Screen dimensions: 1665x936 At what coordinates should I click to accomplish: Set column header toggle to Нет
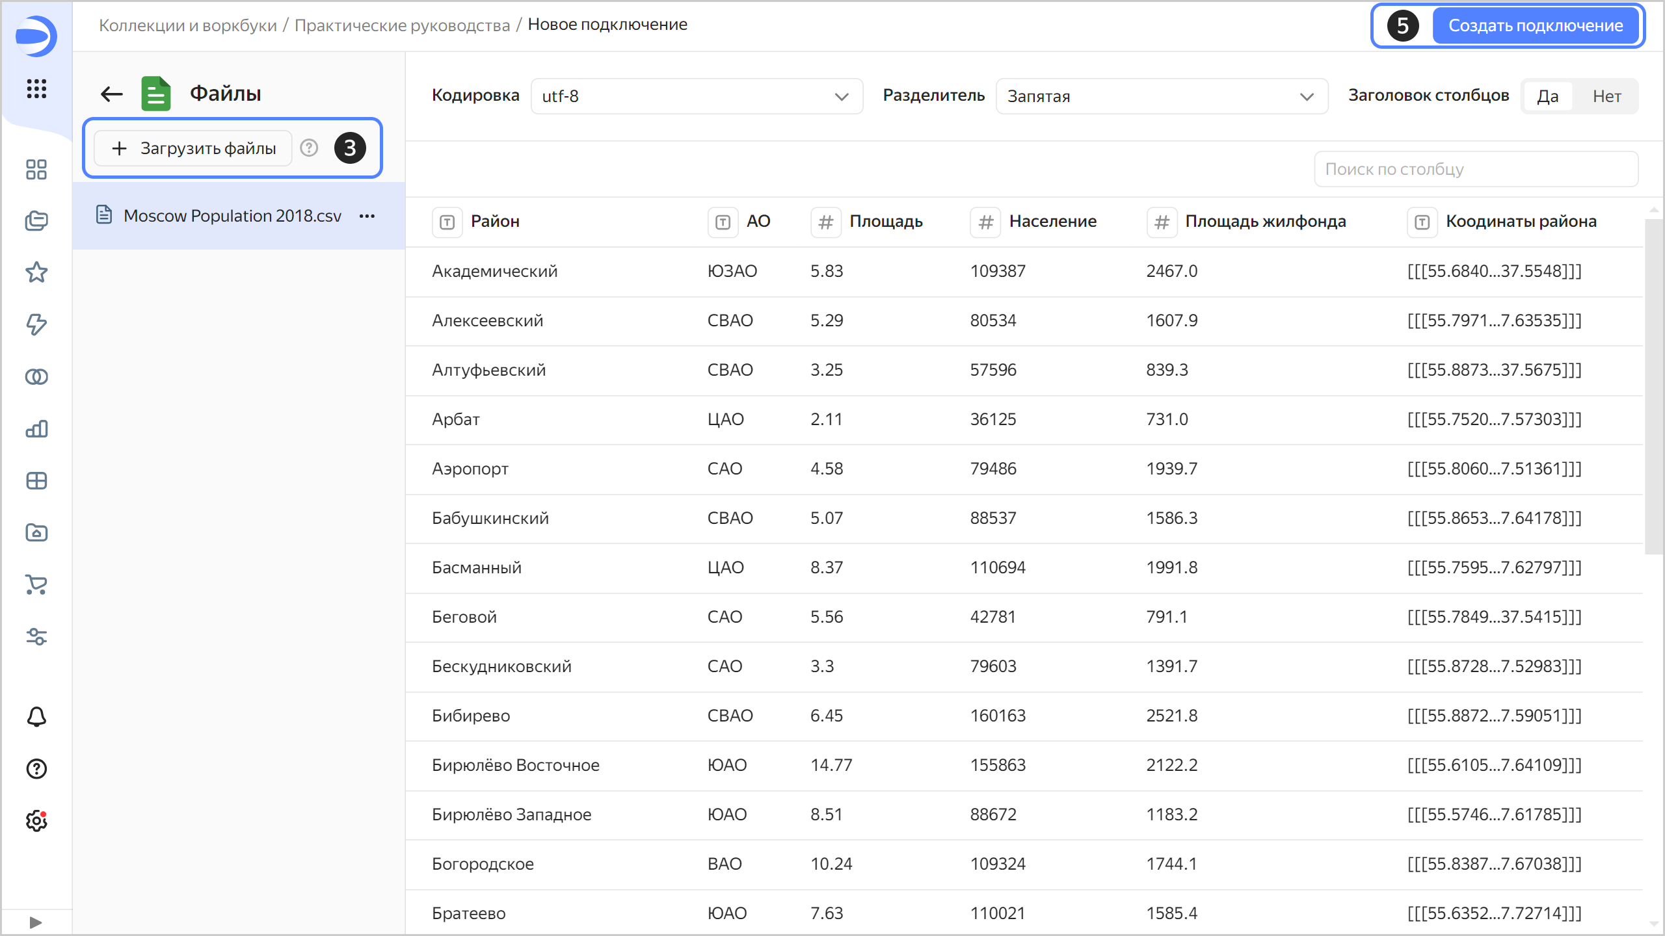[1606, 96]
